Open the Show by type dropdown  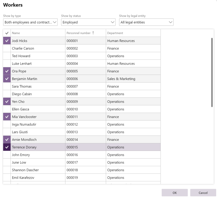(30, 22)
